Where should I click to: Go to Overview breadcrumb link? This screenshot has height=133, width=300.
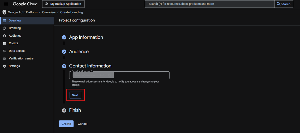(49, 12)
